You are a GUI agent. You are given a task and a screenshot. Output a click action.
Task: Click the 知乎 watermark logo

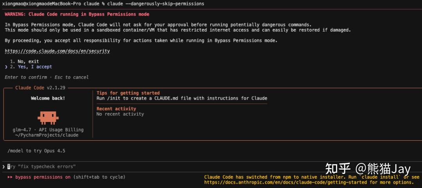tap(338, 168)
